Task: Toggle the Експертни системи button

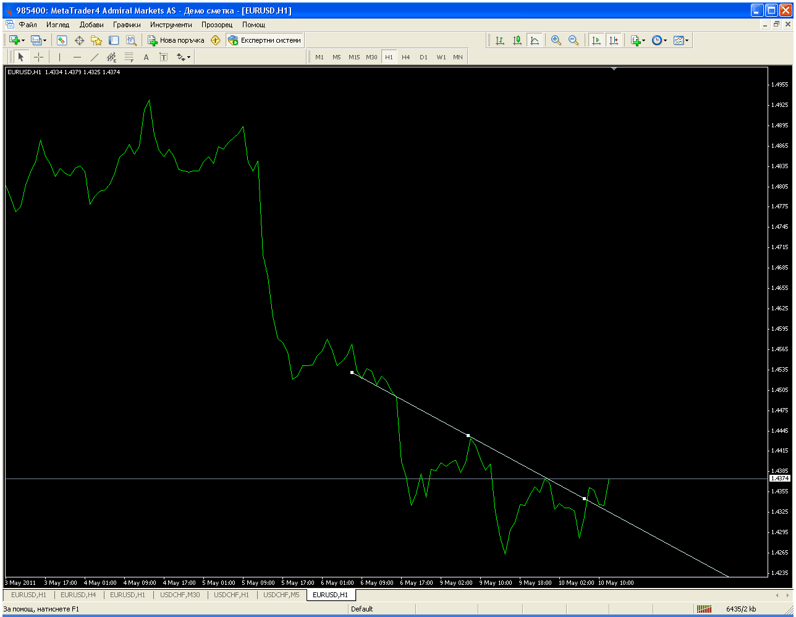Action: [265, 40]
